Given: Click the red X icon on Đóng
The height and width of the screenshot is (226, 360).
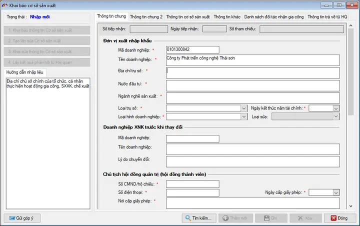Looking at the screenshot, I should click(x=333, y=218).
